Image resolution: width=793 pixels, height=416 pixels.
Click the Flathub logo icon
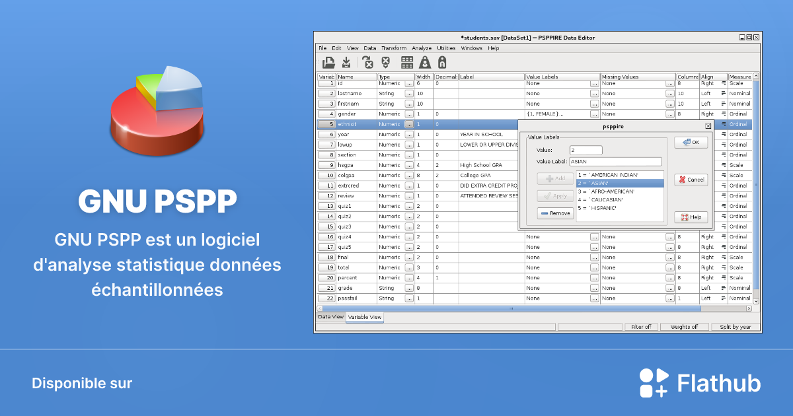[x=653, y=382]
